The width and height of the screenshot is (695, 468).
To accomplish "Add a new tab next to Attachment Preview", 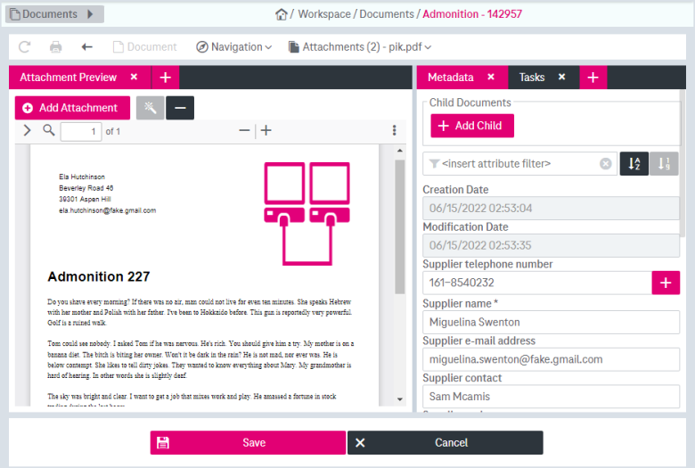I will pos(166,78).
